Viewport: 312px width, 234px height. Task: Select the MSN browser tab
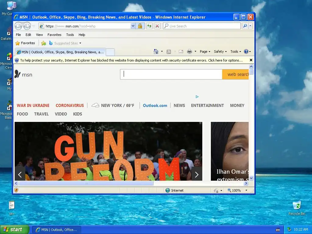click(x=60, y=52)
